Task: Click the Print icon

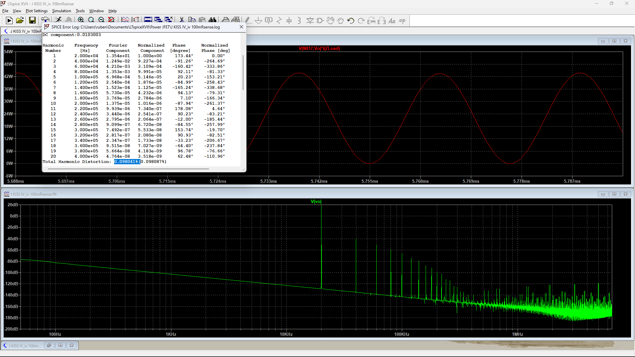Action: pos(226,20)
